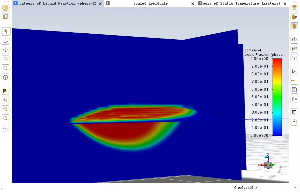Open the 'all' selection filter dropdown
Image resolution: width=300 pixels, height=192 pixels.
(276, 188)
